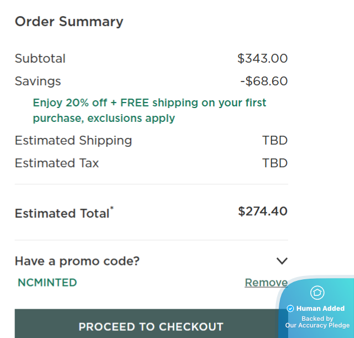Click the Estimated Tax TBD value

click(x=275, y=163)
